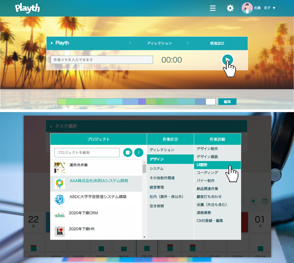Click the プロジェクト column header
This screenshot has width=294, height=263.
99,139
